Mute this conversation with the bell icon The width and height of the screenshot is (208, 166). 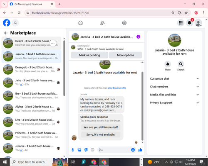pyautogui.click(x=168, y=64)
